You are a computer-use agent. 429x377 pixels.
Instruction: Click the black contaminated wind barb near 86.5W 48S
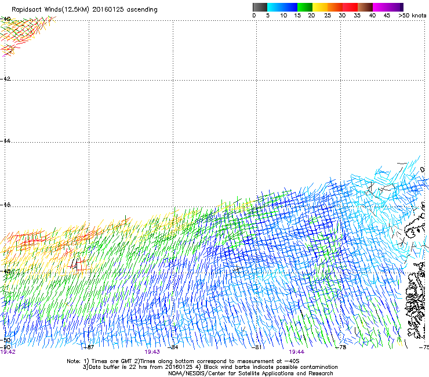pos(75,265)
